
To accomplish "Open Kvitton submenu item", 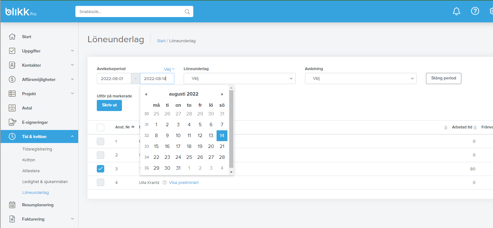I will click(x=29, y=160).
